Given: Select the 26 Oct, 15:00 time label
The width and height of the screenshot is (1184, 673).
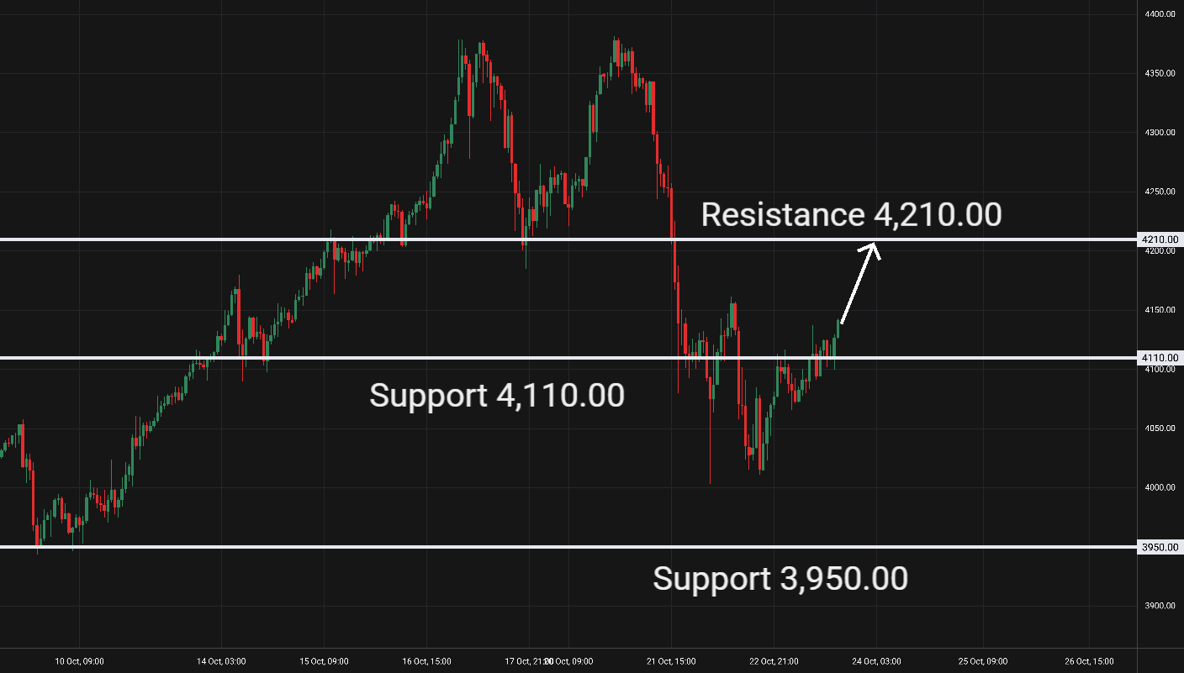Looking at the screenshot, I should point(1090,661).
